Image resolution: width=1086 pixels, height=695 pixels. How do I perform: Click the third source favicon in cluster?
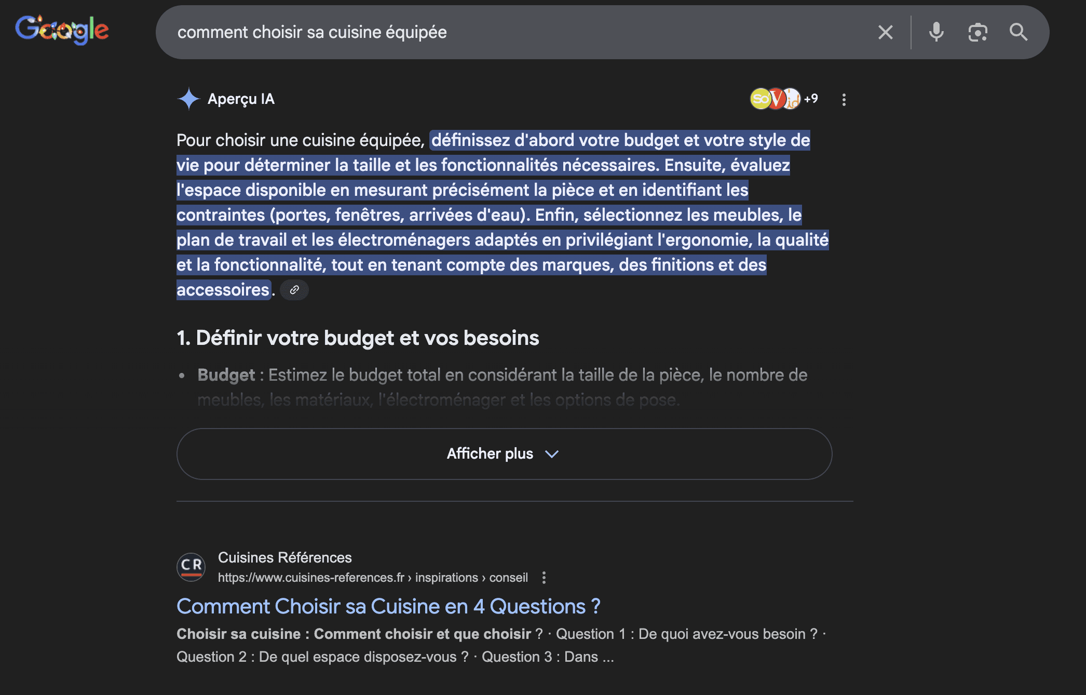click(x=792, y=99)
